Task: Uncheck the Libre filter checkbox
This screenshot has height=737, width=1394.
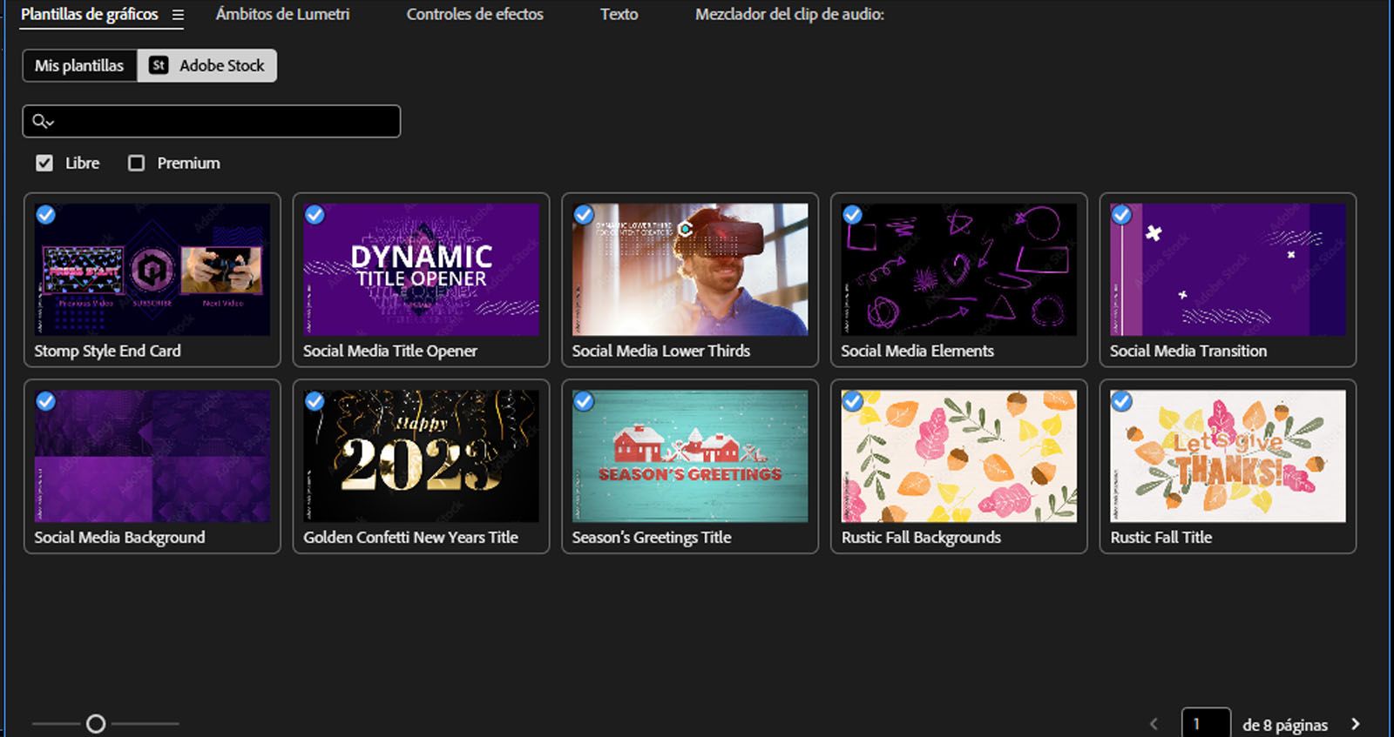Action: point(44,163)
